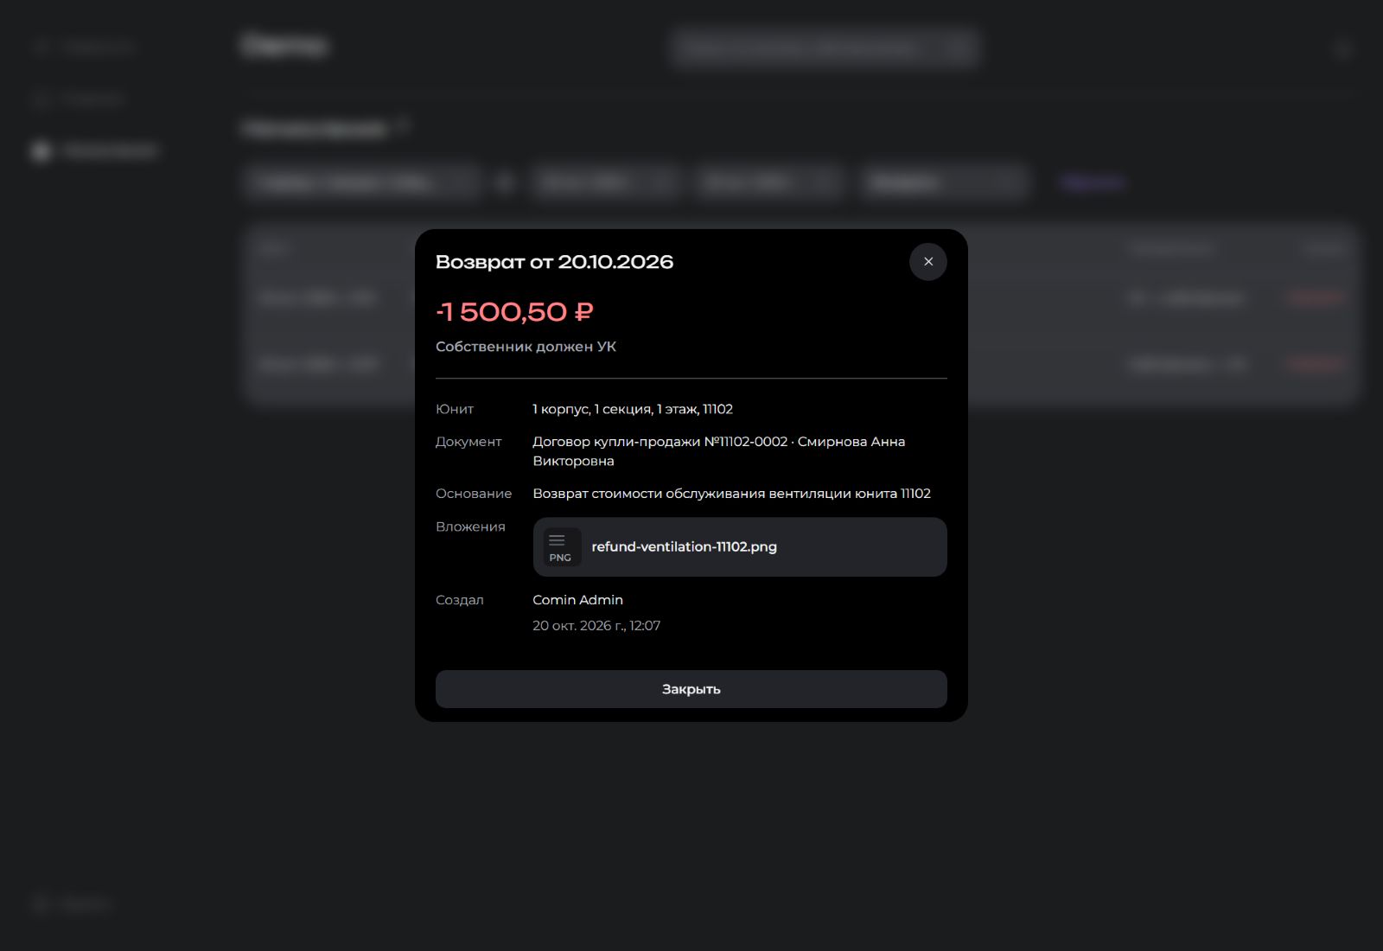Select the first blurred row in the background table

click(x=800, y=297)
